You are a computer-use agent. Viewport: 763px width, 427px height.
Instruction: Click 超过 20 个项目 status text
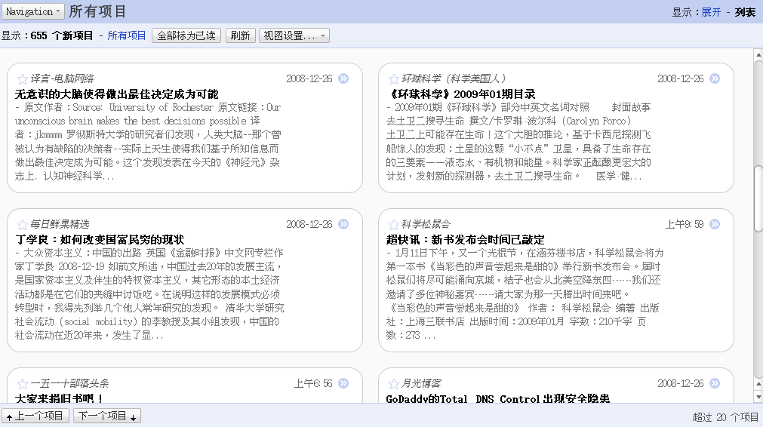click(725, 416)
